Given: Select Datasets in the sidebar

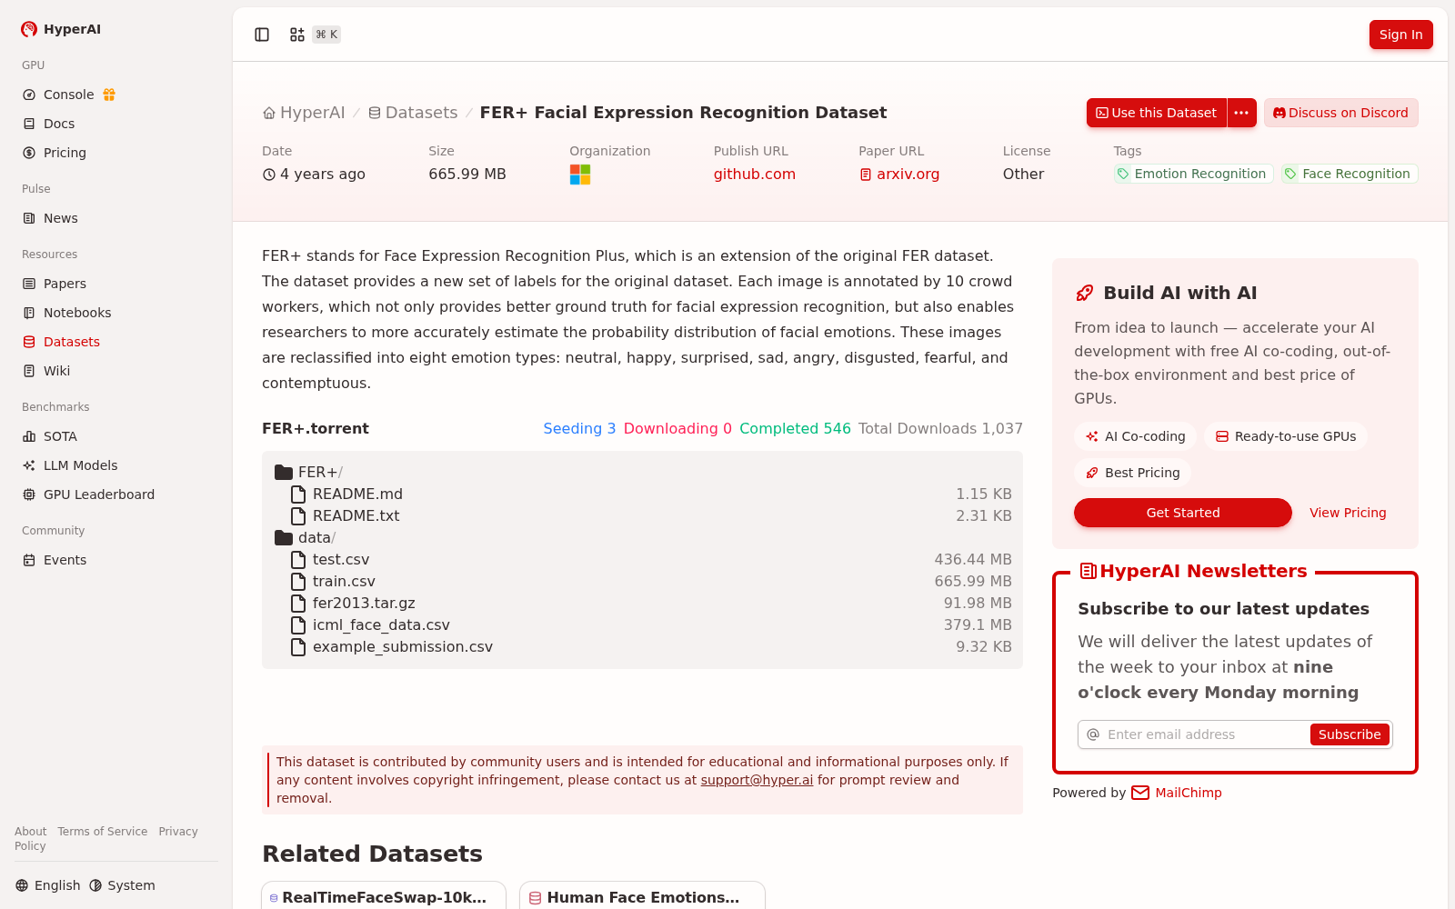Looking at the screenshot, I should pyautogui.click(x=72, y=342).
